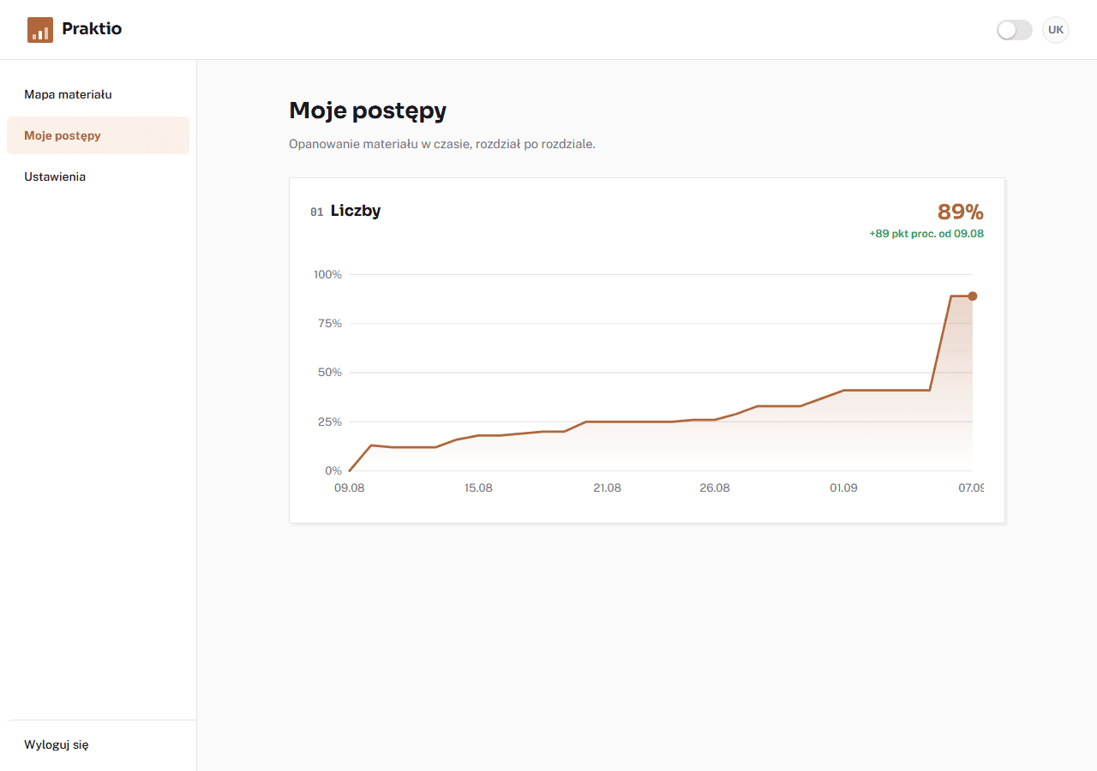
Task: Click the 75% y-axis label
Action: point(330,324)
